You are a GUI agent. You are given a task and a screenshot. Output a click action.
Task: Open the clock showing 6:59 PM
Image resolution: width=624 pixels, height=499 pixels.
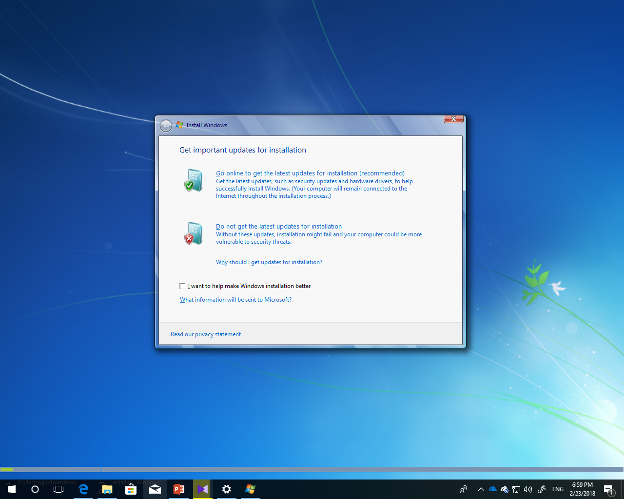tap(583, 489)
